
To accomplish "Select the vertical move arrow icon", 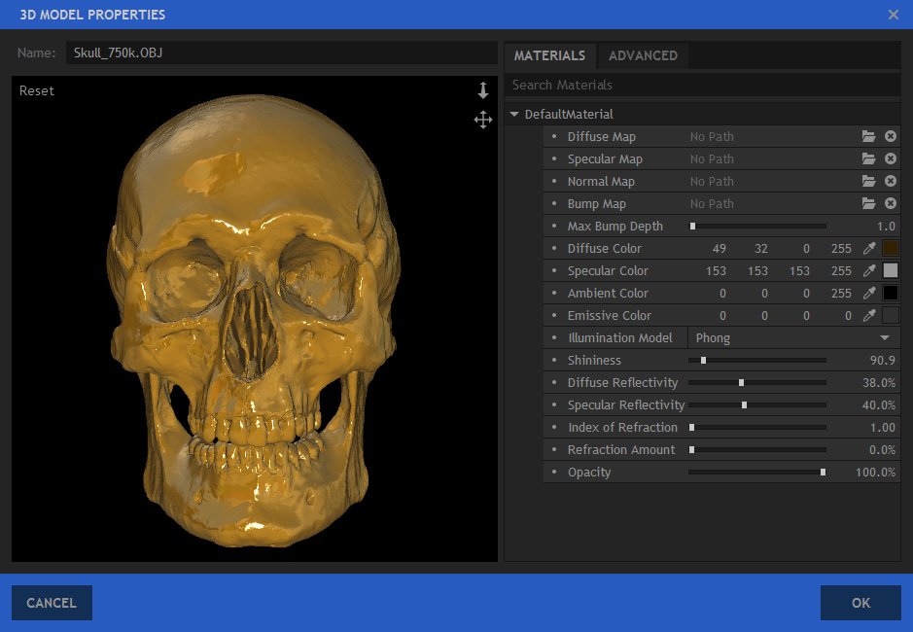I will (483, 91).
